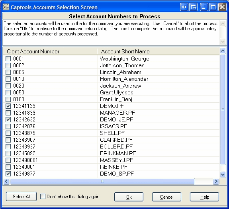Check account 12341839 MANAGER.PF
Viewport: 229px width, 209px height.
pyautogui.click(x=8, y=113)
